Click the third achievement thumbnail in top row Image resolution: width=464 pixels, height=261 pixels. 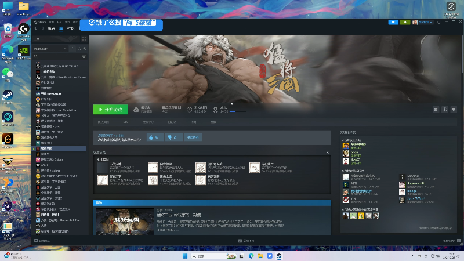pyautogui.click(x=200, y=168)
